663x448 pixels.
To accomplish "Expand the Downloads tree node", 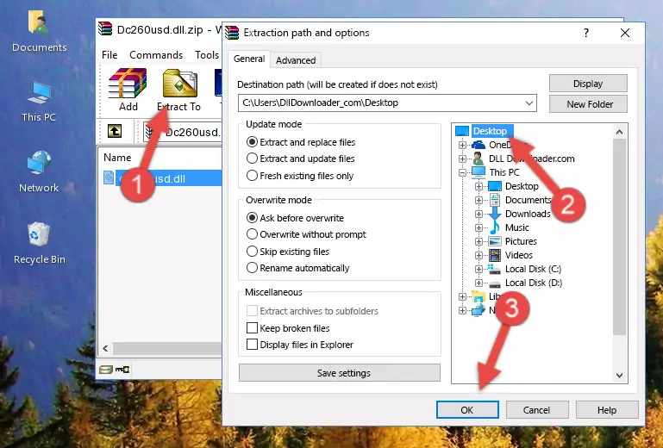I will click(478, 214).
